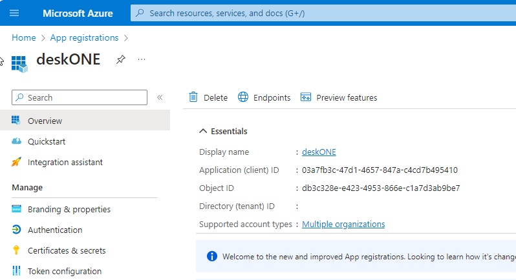
Task: Click the info icon in the welcome banner
Action: [212, 256]
